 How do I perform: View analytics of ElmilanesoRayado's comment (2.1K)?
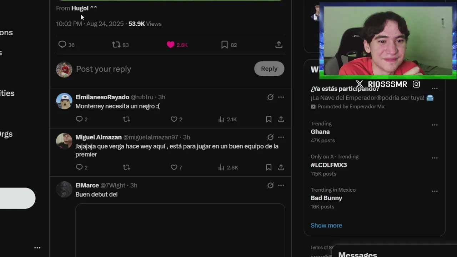[227, 119]
